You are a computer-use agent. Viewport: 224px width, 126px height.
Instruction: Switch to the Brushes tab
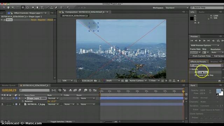pos(214,62)
